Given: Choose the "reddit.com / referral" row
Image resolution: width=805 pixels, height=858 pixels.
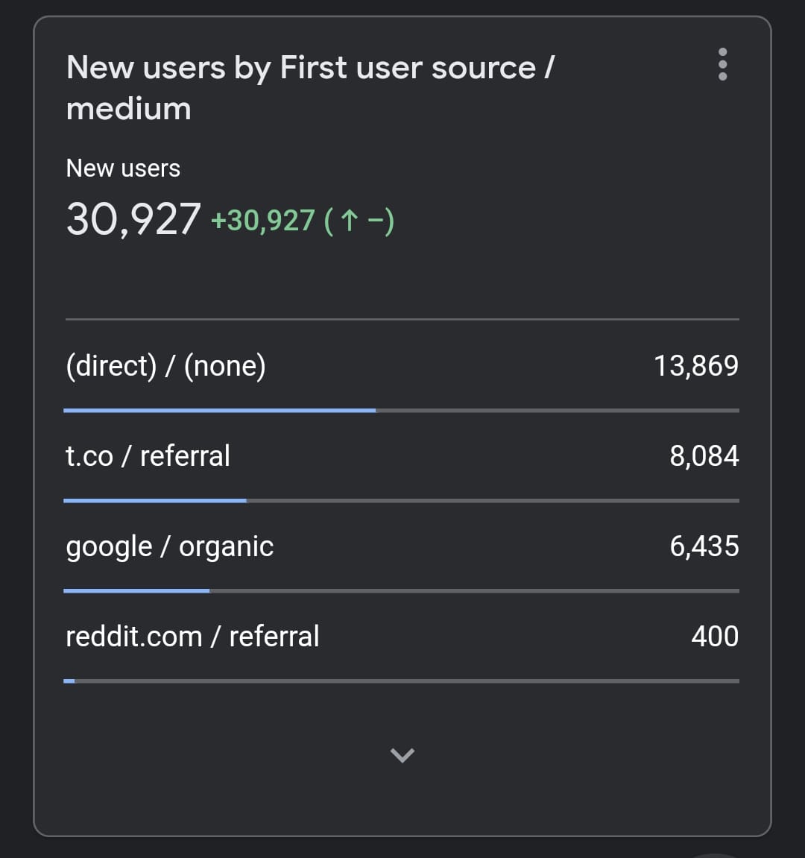Looking at the screenshot, I should pyautogui.click(x=192, y=637).
